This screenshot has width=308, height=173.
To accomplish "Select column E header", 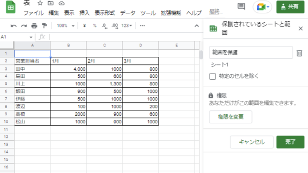I will 177,46.
